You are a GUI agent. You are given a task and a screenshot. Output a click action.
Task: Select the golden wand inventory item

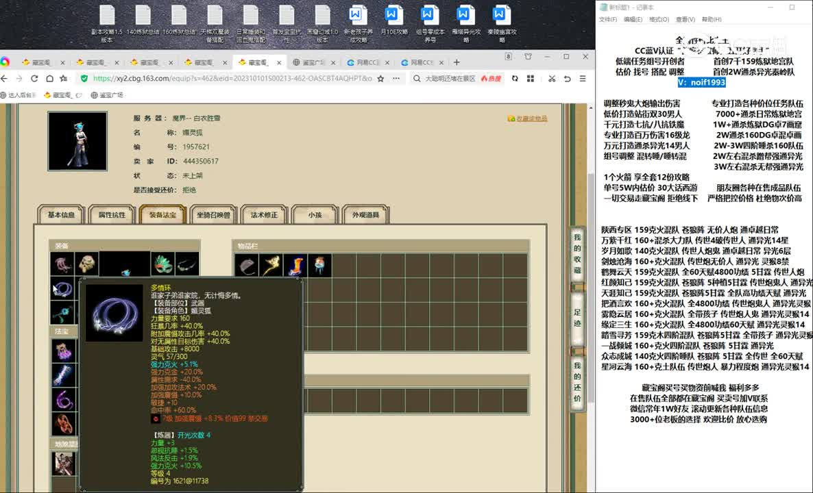271,265
